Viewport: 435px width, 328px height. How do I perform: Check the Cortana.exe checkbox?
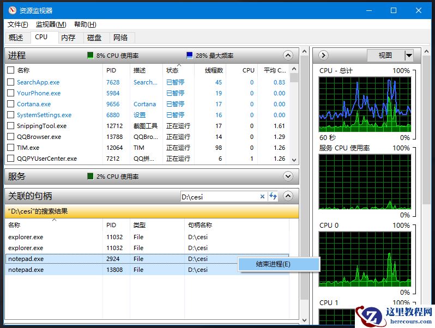[10, 104]
